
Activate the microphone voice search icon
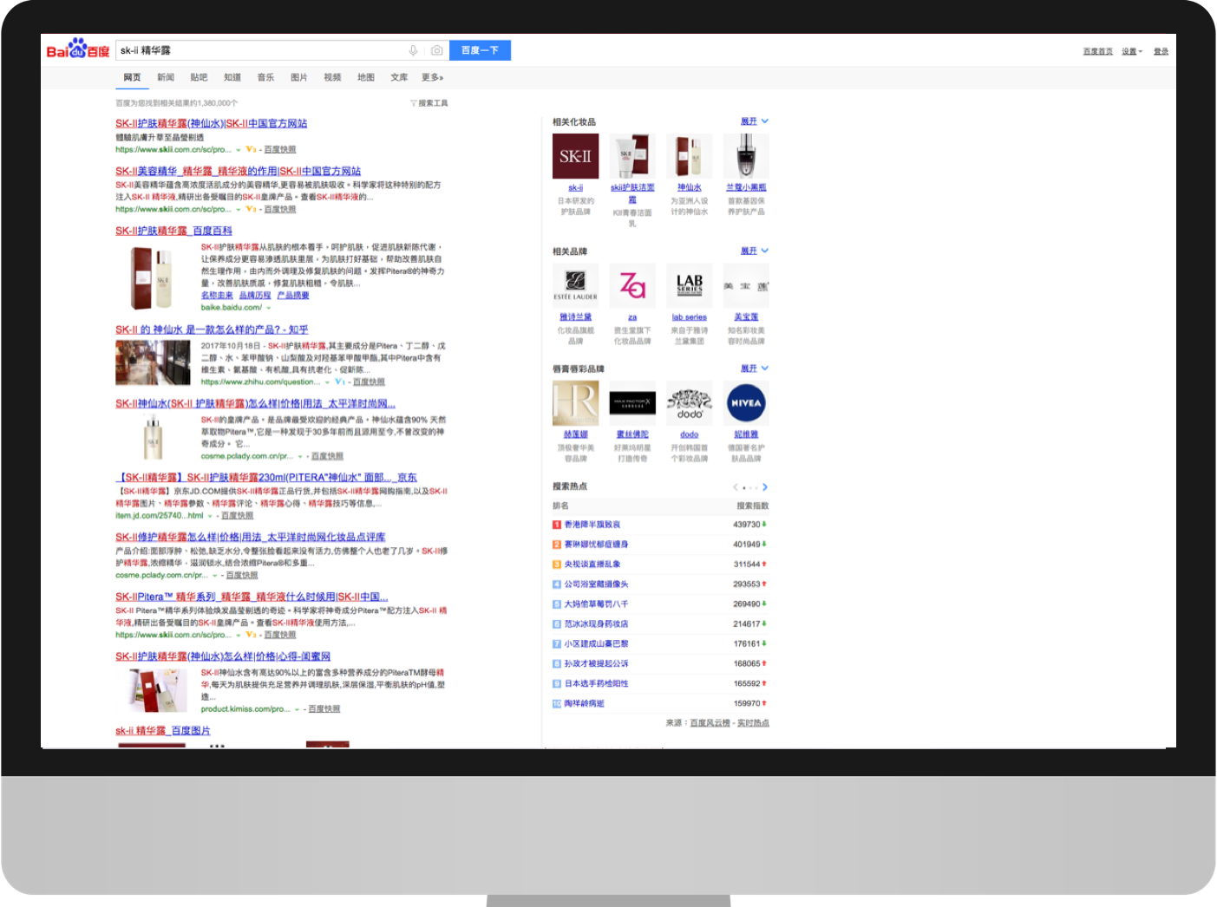click(x=413, y=50)
